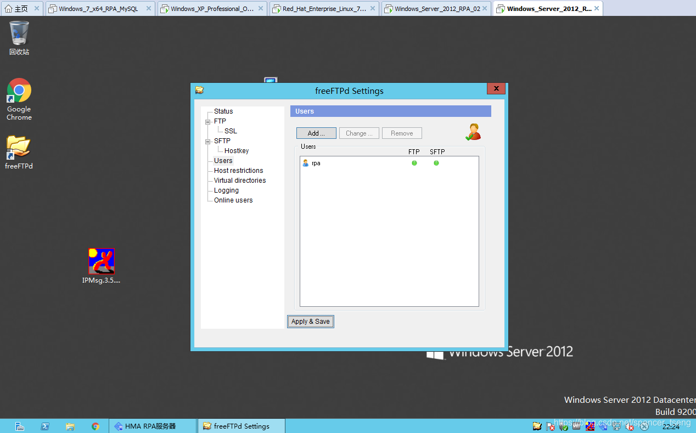
Task: Click the IPMsg icon in system tray
Action: (x=590, y=426)
